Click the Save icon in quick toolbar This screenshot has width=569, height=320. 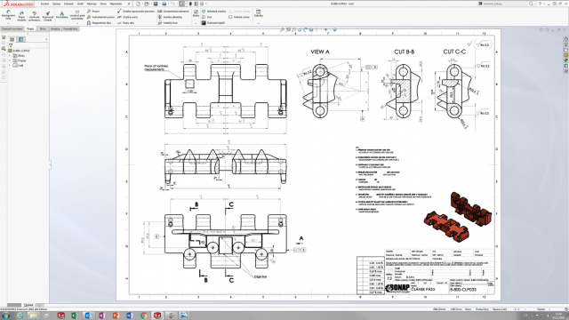pyautogui.click(x=156, y=4)
